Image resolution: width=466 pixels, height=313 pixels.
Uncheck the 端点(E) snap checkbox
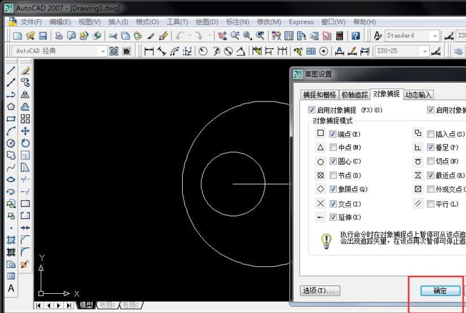point(332,134)
